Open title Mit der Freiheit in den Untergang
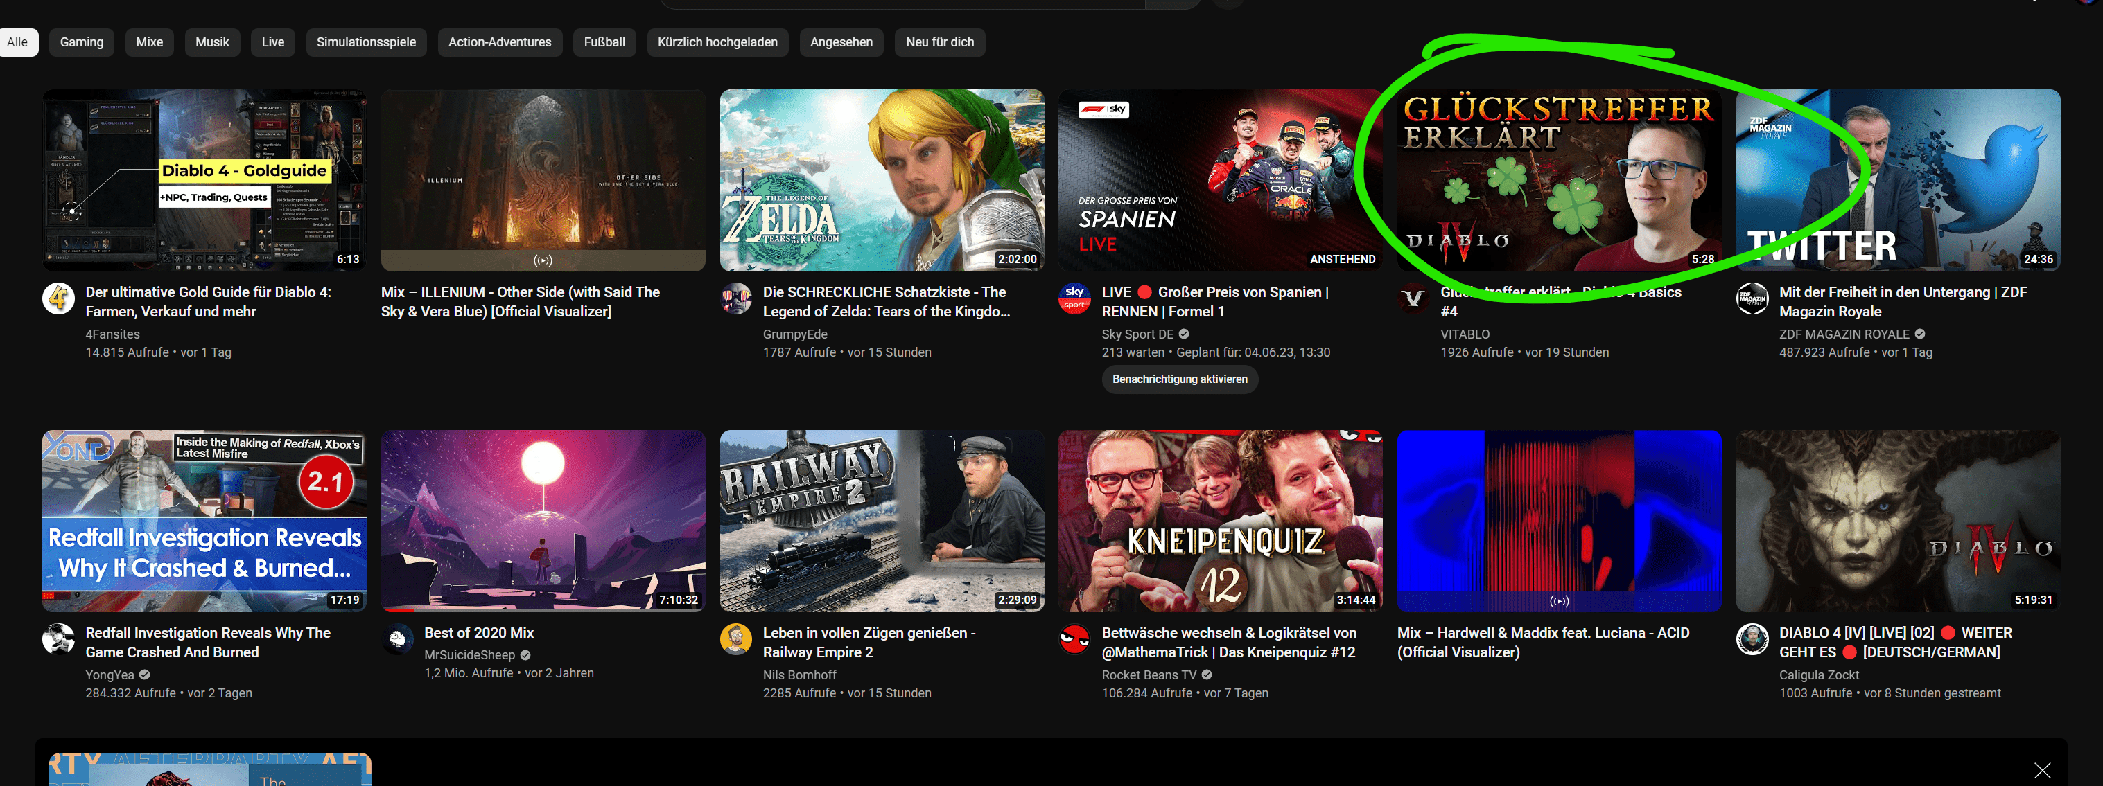 [1903, 302]
